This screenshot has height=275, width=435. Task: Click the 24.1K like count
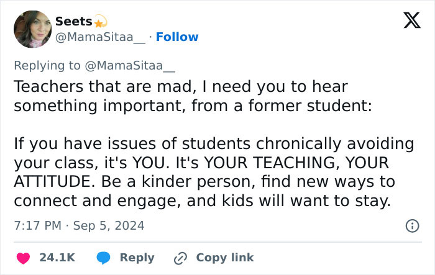[57, 258]
